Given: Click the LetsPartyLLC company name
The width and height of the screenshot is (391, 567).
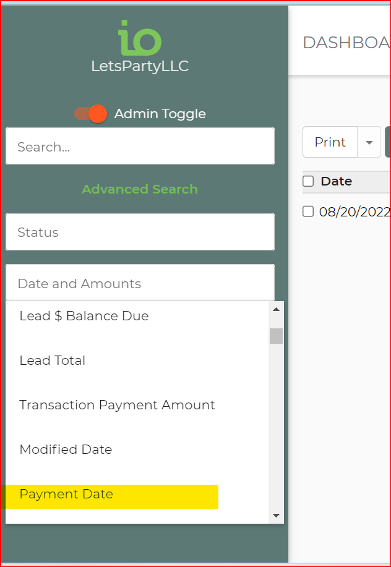Looking at the screenshot, I should (140, 66).
